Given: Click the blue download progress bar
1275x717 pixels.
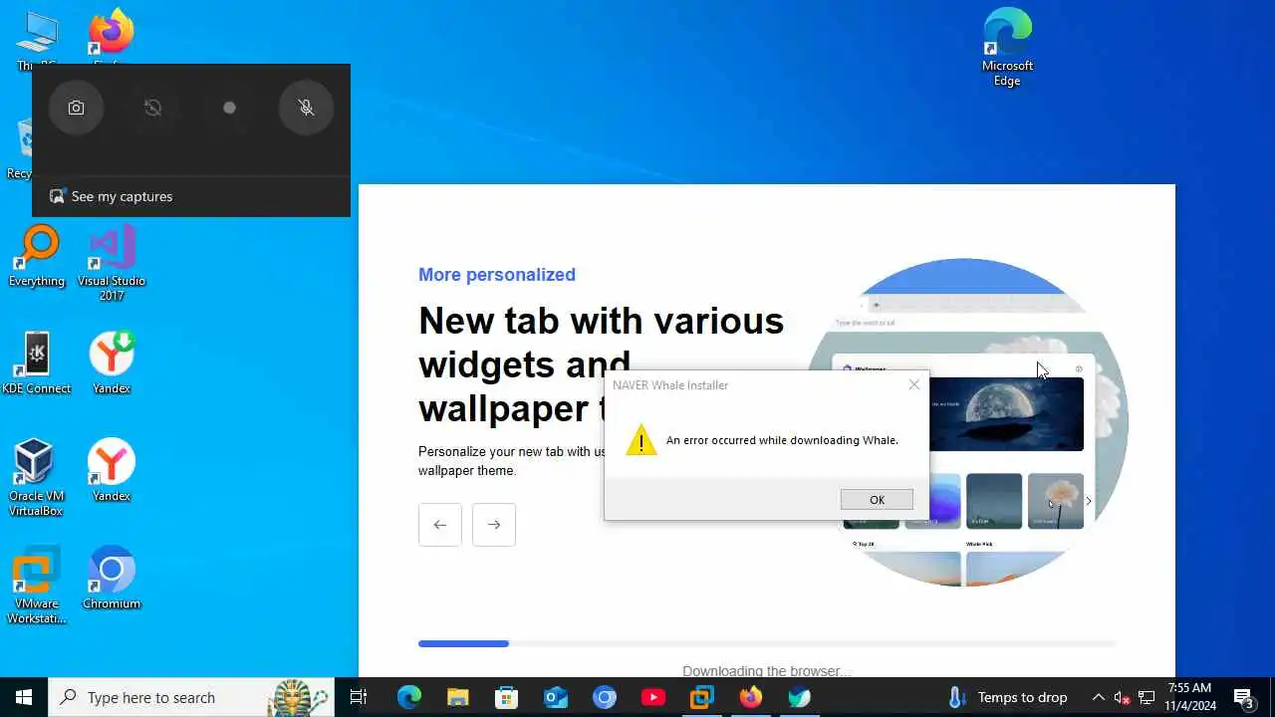Looking at the screenshot, I should coord(463,643).
